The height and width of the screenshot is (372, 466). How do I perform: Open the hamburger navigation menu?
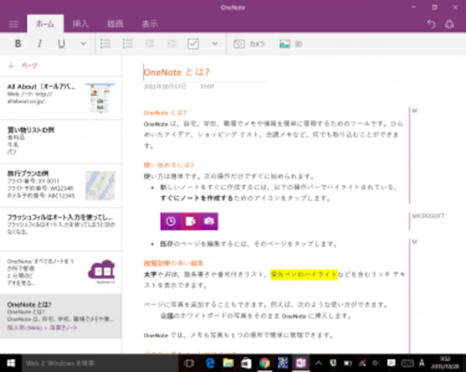pos(13,24)
